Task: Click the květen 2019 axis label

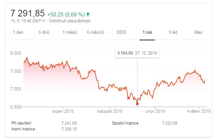Action: click(x=199, y=111)
